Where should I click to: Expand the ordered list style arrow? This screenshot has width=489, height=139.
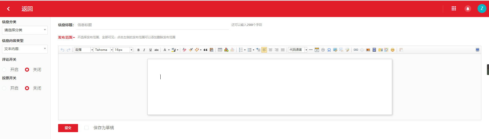point(245,50)
